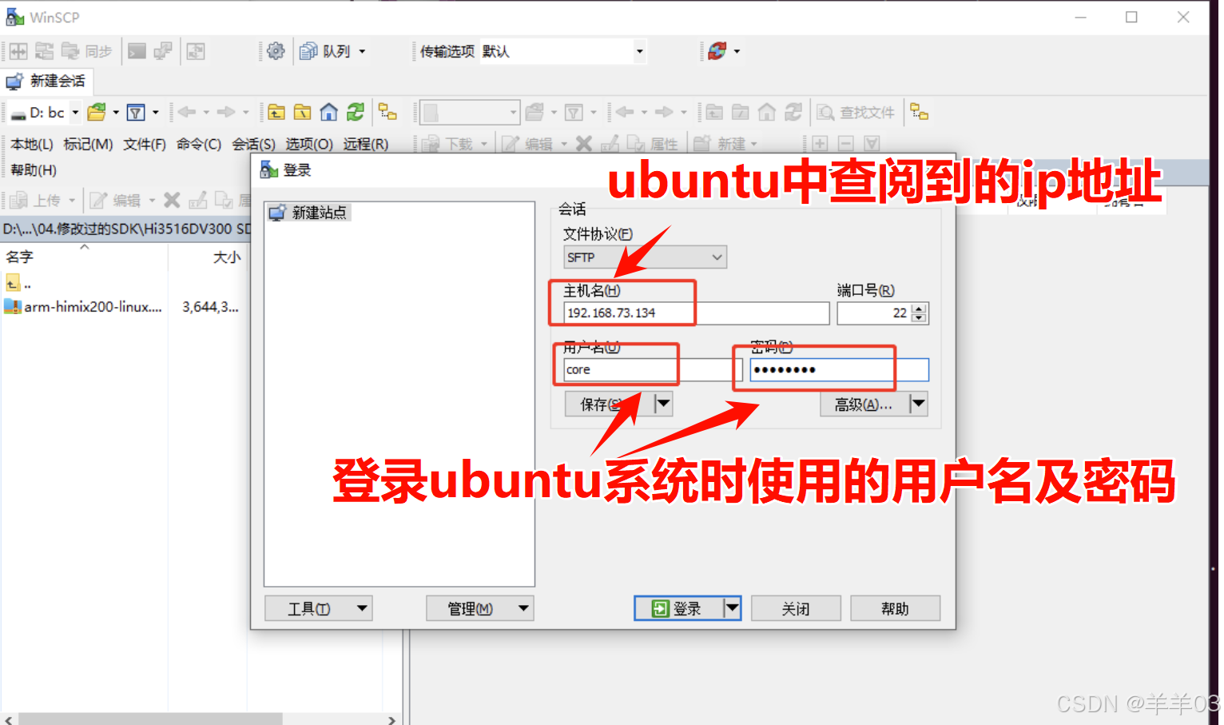Click the local directory tree icon
Screen dimensions: 1224x725
coord(387,113)
